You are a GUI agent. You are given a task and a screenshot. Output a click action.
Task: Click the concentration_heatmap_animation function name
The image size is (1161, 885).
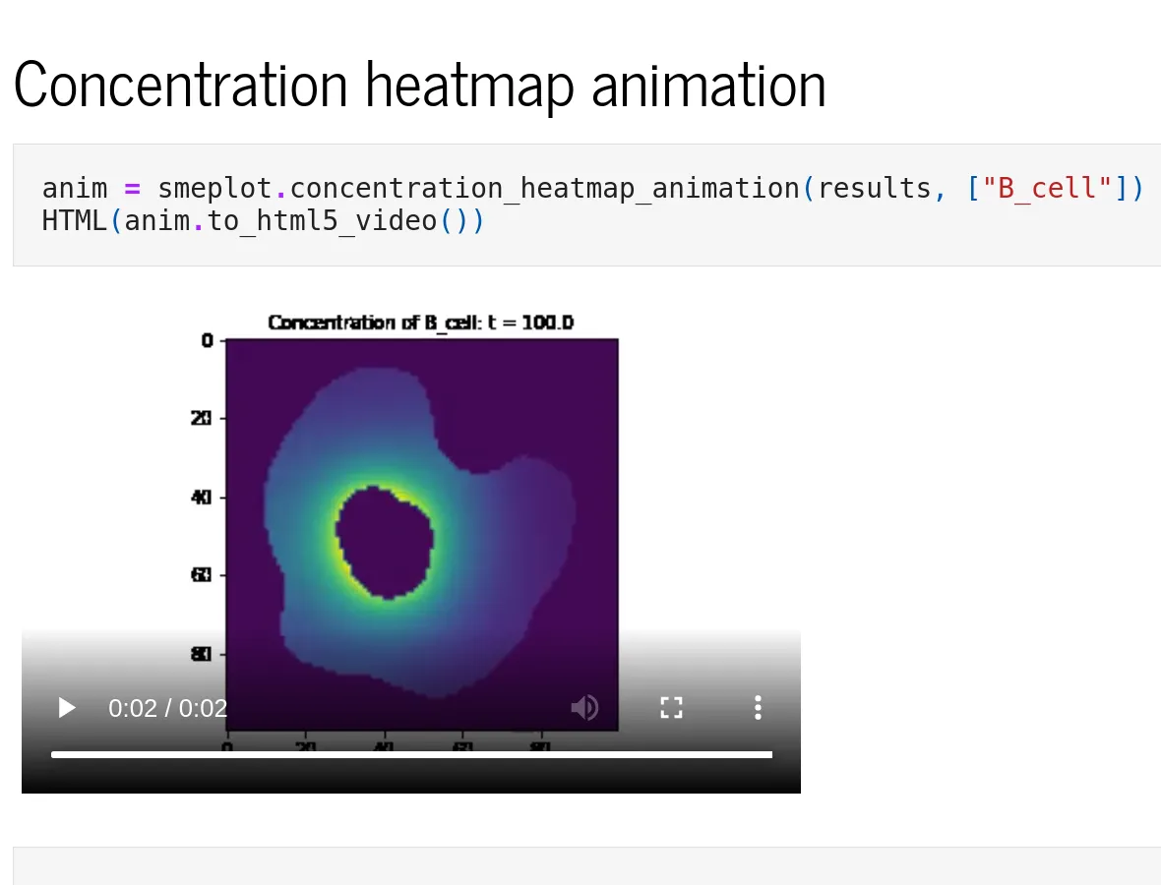pyautogui.click(x=544, y=189)
